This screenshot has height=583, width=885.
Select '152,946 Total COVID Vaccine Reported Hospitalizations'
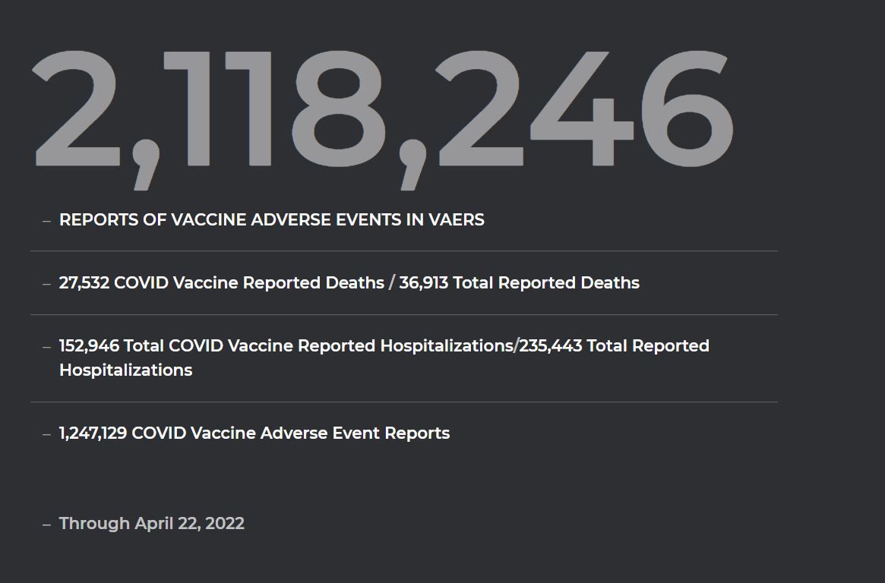(286, 345)
